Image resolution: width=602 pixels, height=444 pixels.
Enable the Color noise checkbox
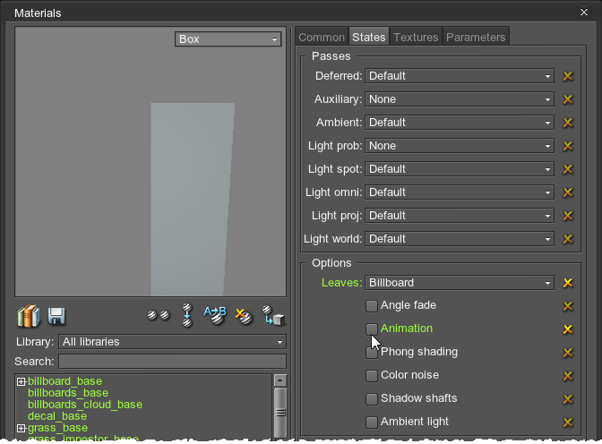tap(372, 376)
